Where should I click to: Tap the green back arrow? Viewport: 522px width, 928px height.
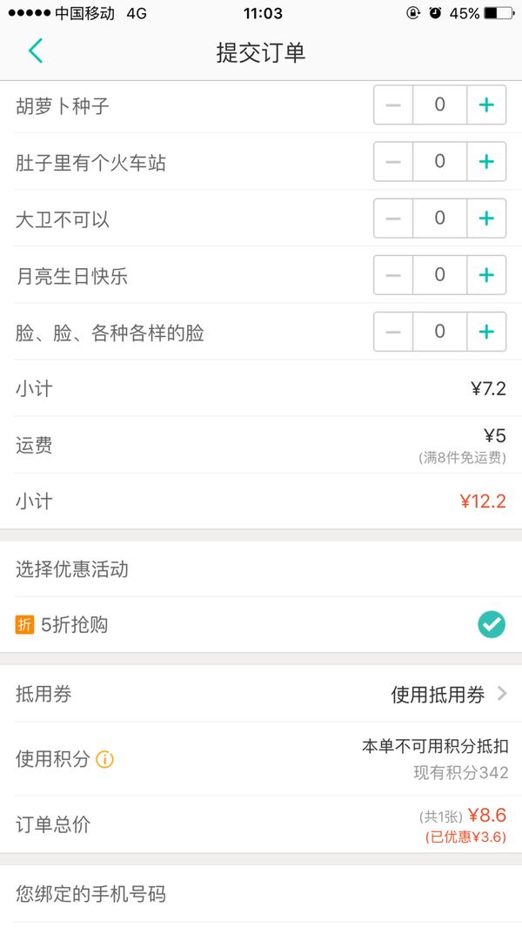point(36,50)
